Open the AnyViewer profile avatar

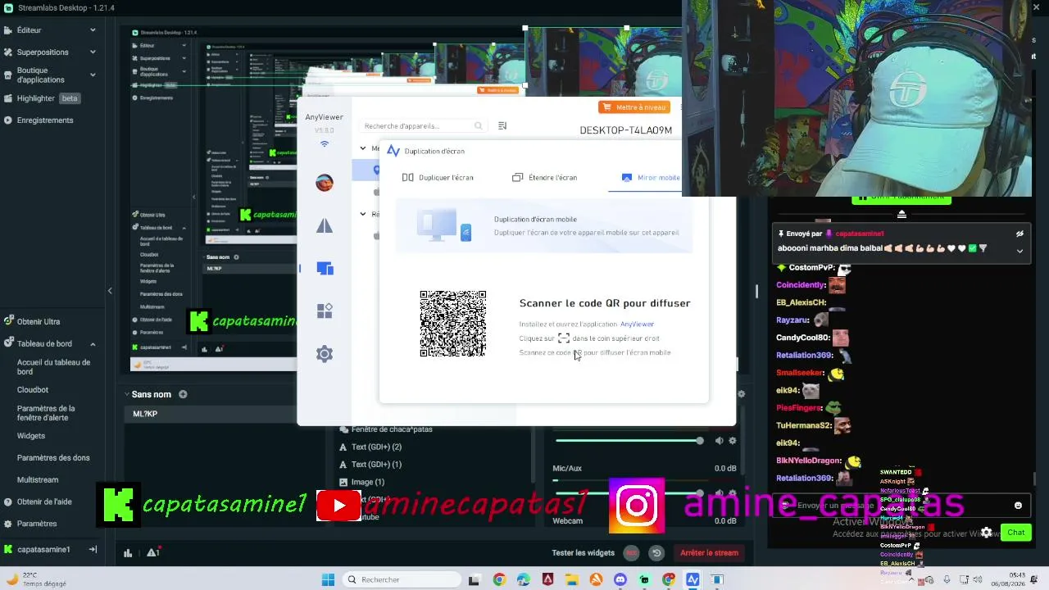tap(325, 183)
